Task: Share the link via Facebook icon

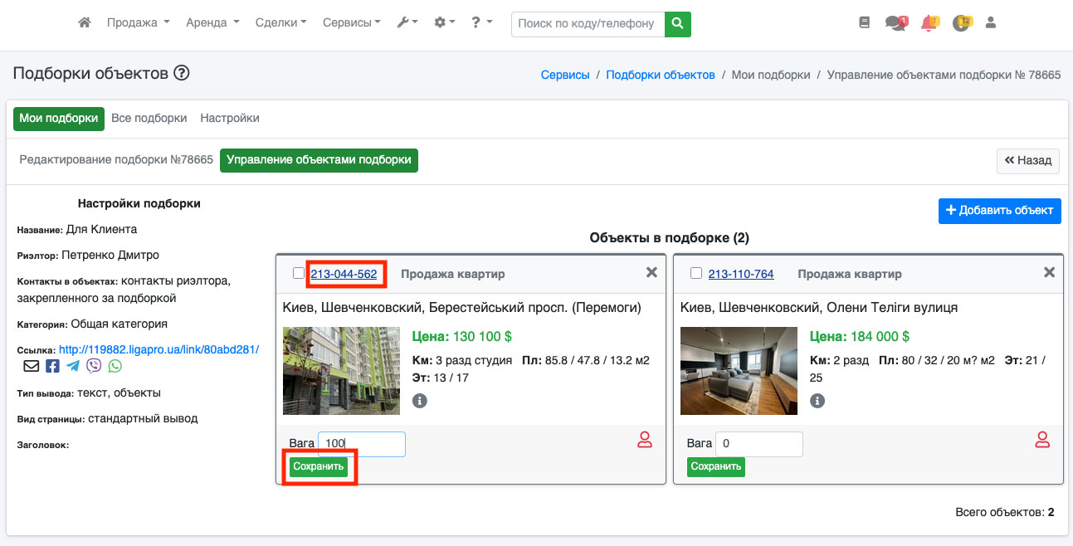Action: [x=52, y=366]
